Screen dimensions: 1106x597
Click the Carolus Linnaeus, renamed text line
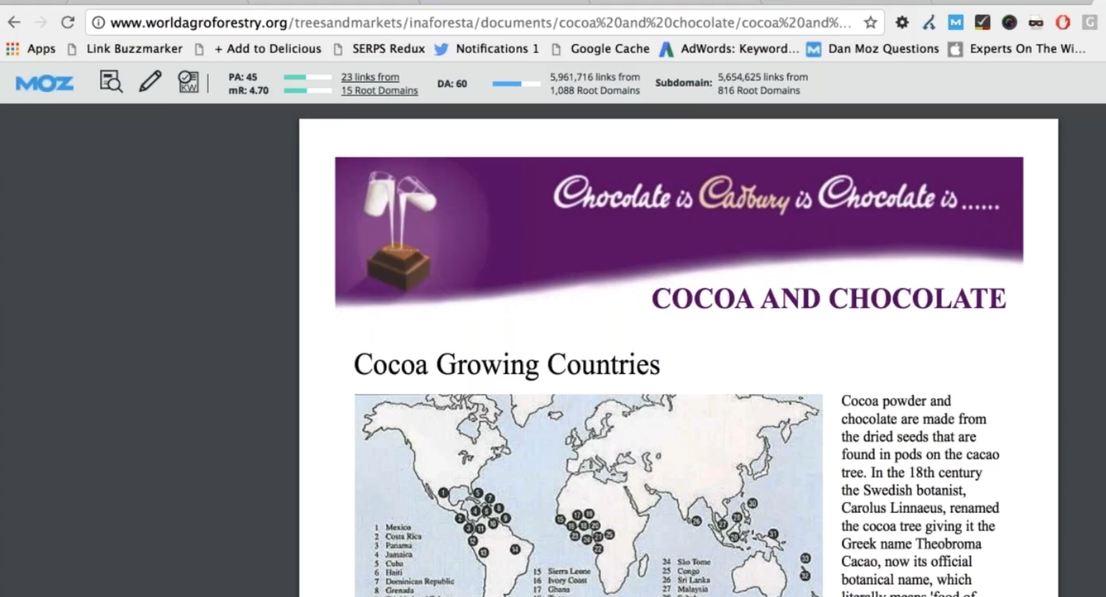click(x=920, y=508)
